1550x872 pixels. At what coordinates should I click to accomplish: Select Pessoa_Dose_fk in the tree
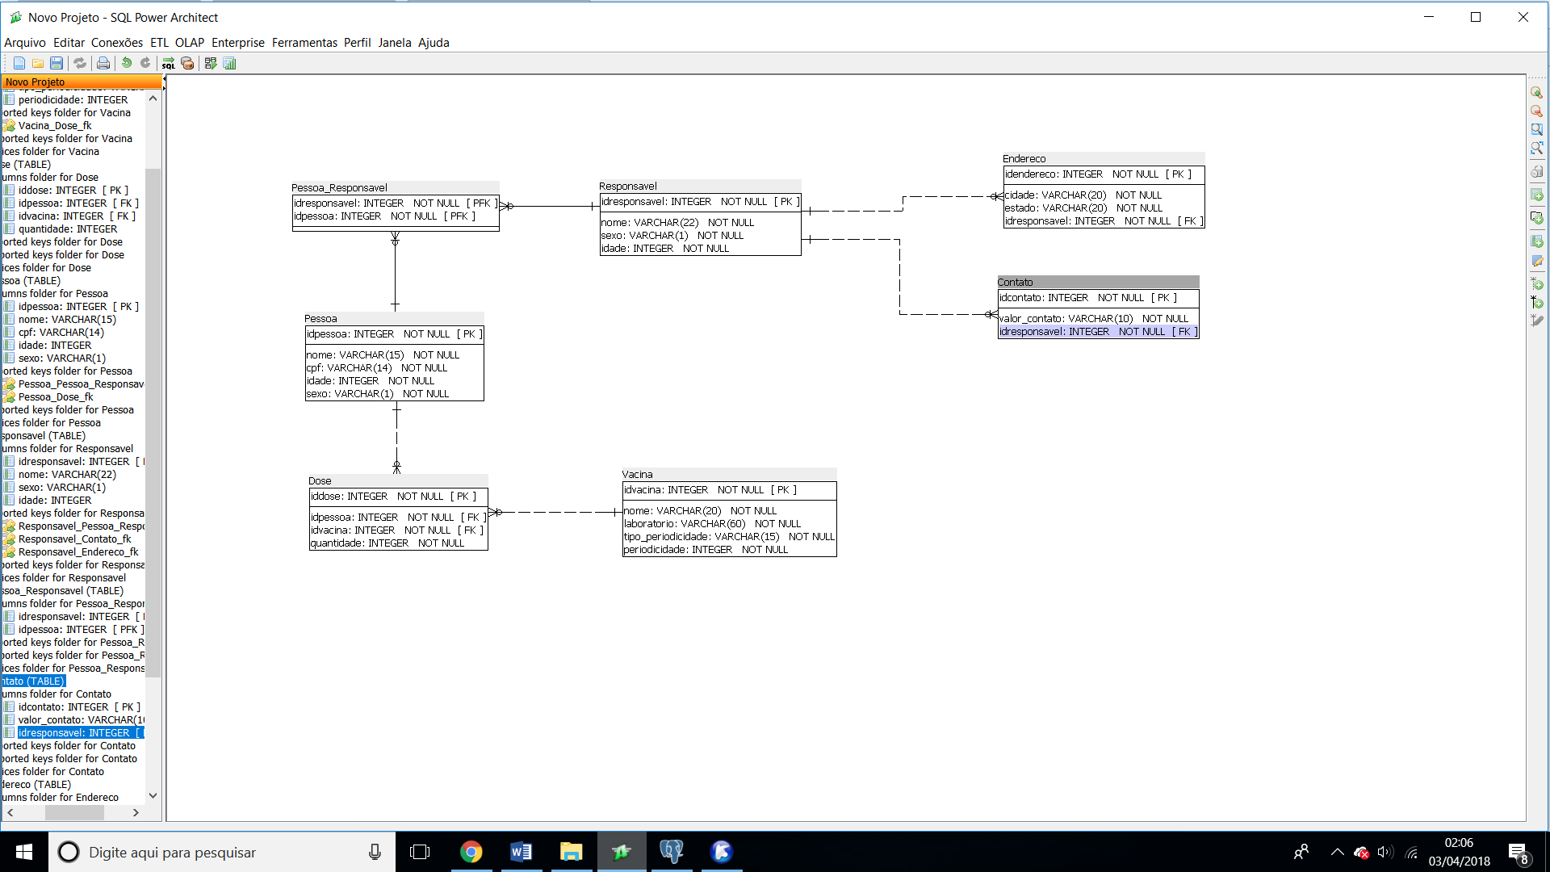pyautogui.click(x=56, y=396)
